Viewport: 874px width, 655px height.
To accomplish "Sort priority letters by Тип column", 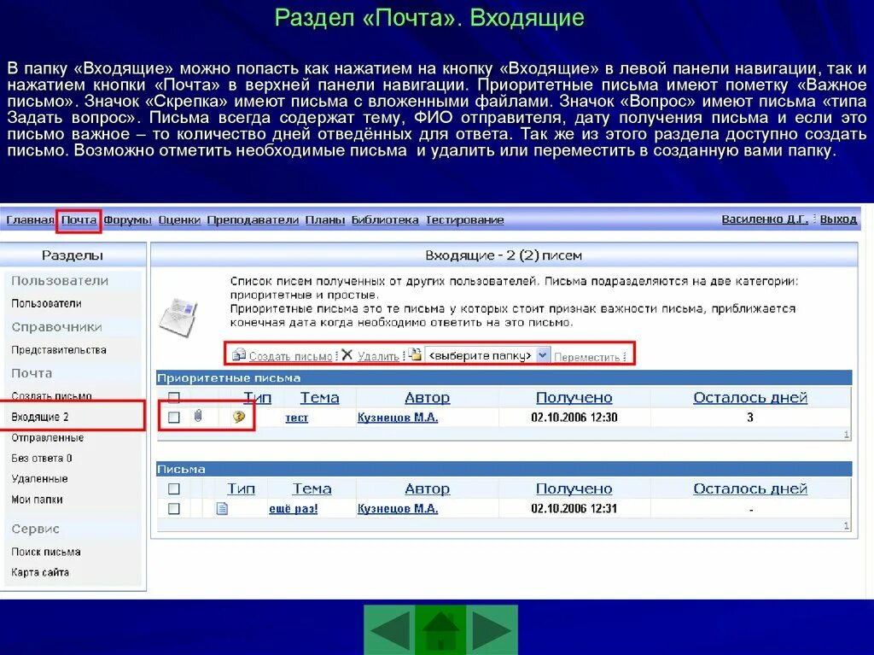I will pyautogui.click(x=257, y=398).
